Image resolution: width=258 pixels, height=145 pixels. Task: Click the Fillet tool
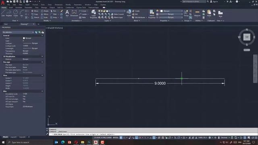(54, 14)
